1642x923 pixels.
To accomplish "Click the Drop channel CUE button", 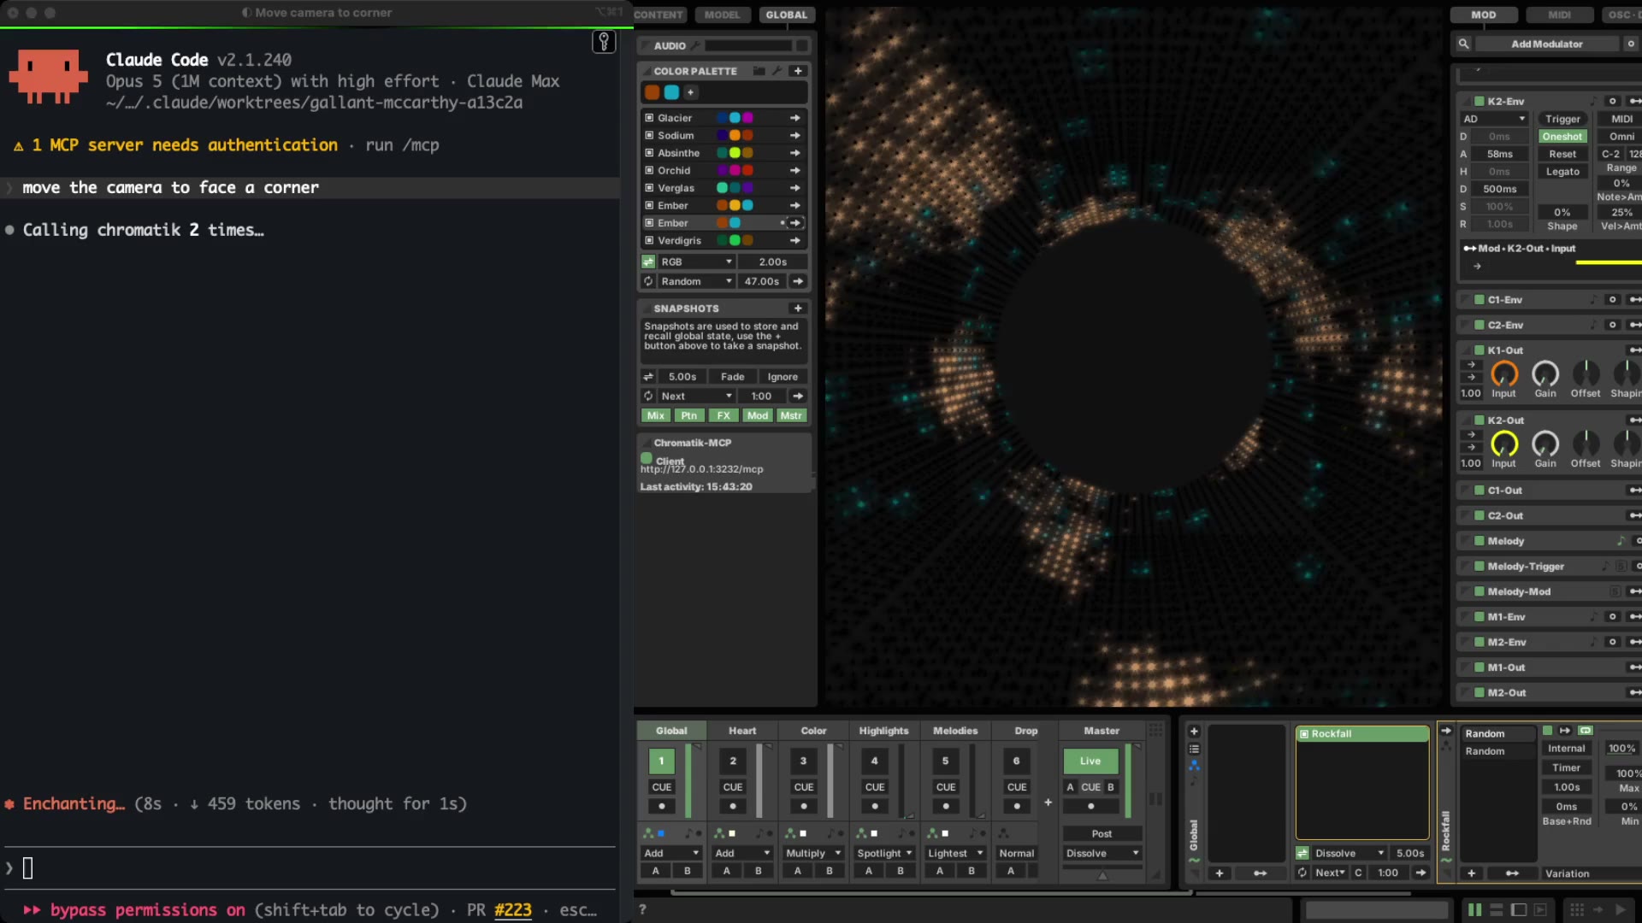I will 1017,787.
